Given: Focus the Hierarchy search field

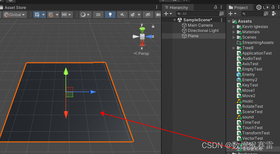Looking at the screenshot, I should (197, 14).
